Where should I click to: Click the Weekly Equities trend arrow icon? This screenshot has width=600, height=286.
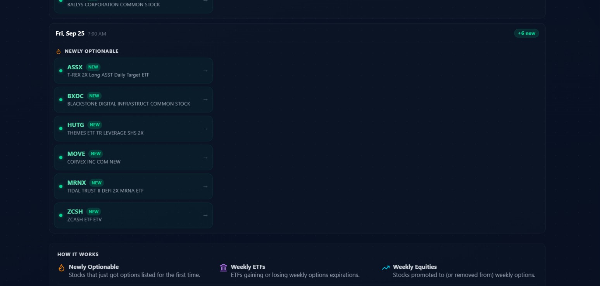point(386,267)
